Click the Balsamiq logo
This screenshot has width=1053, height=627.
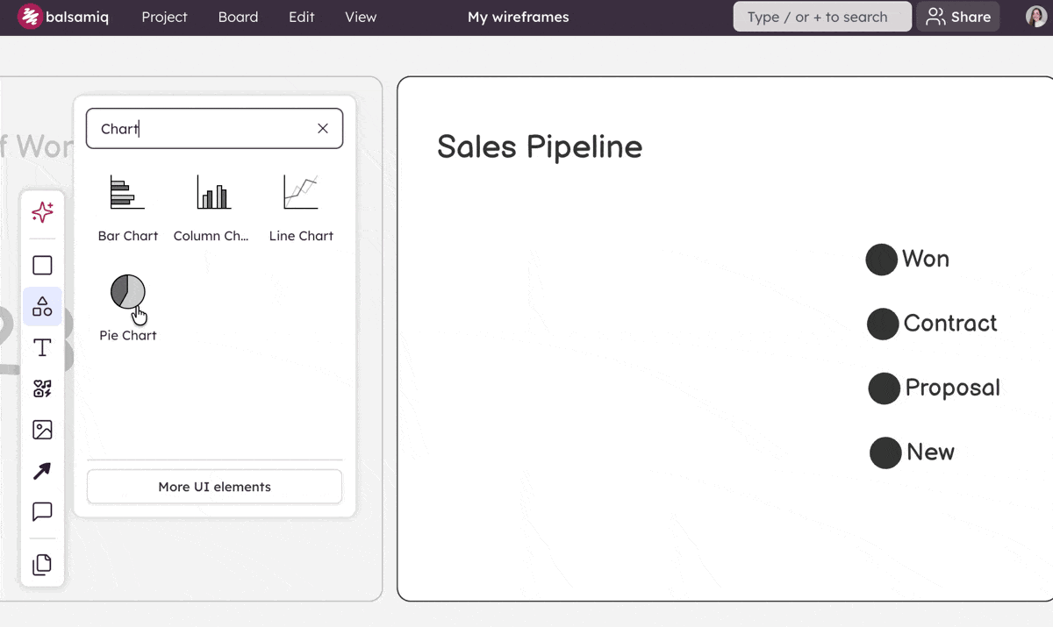pyautogui.click(x=64, y=17)
